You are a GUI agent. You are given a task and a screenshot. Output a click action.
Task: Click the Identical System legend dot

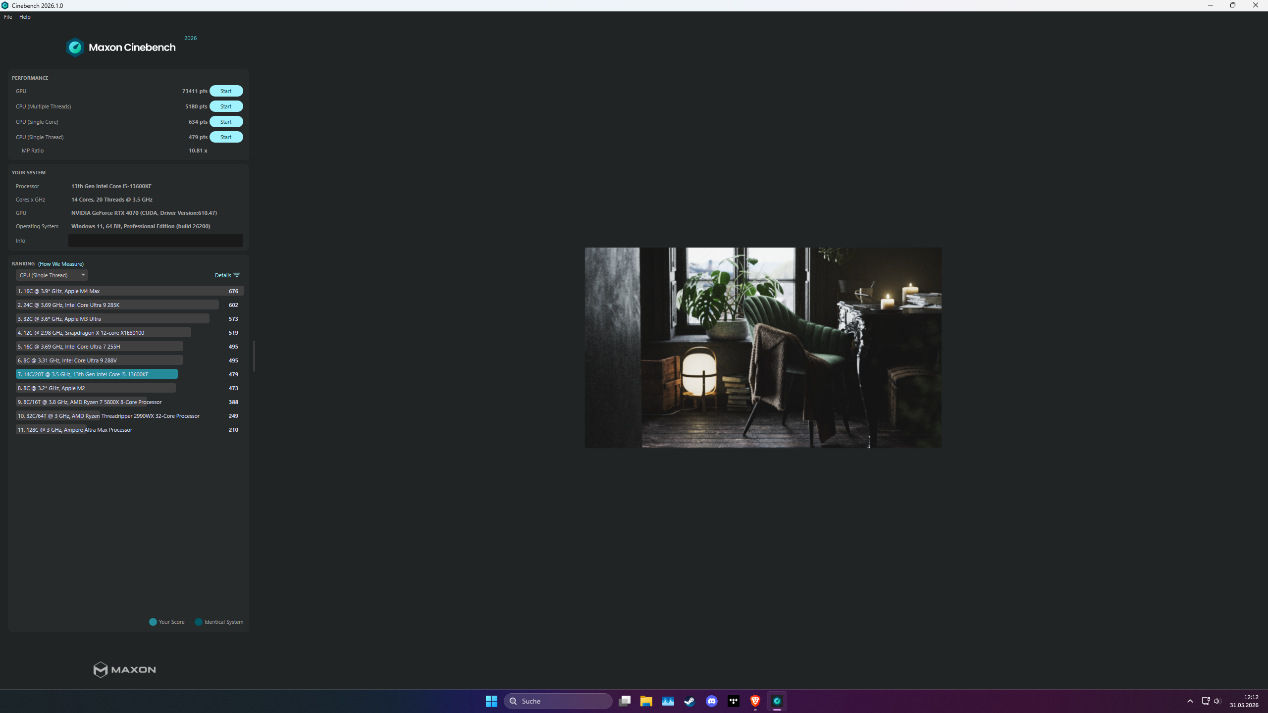pos(199,622)
